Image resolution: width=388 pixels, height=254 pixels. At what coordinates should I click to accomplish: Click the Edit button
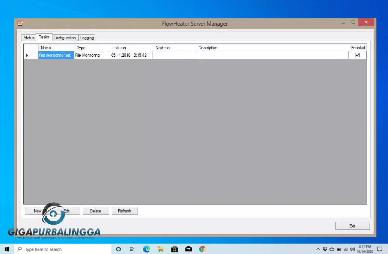[x=67, y=211]
